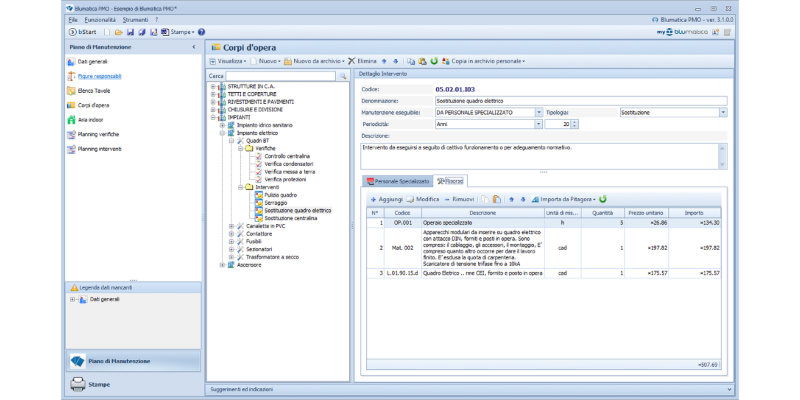Click the Elimina delete X icon

(x=351, y=61)
